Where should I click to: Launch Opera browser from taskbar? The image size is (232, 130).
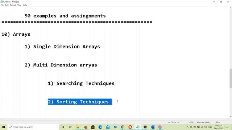[130, 127]
